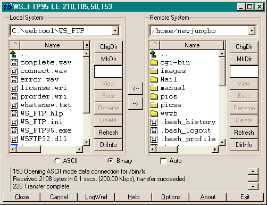The image size is (267, 205).
Task: Select the connect.wav file icon
Action: pos(14,71)
